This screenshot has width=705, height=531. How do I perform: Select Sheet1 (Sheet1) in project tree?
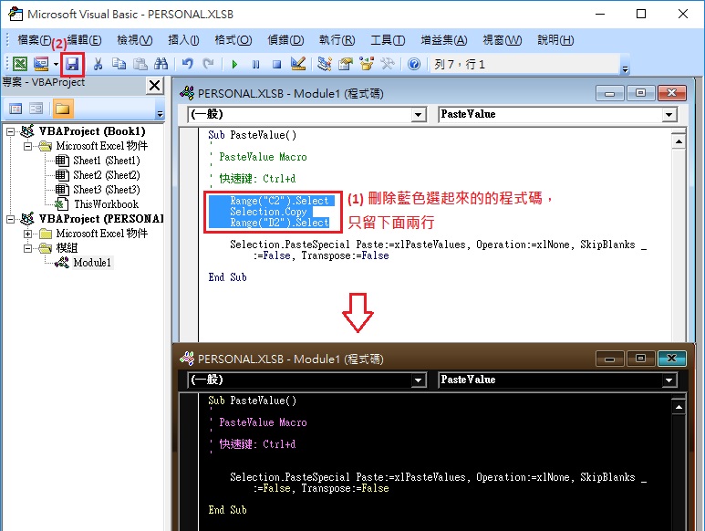pos(107,161)
